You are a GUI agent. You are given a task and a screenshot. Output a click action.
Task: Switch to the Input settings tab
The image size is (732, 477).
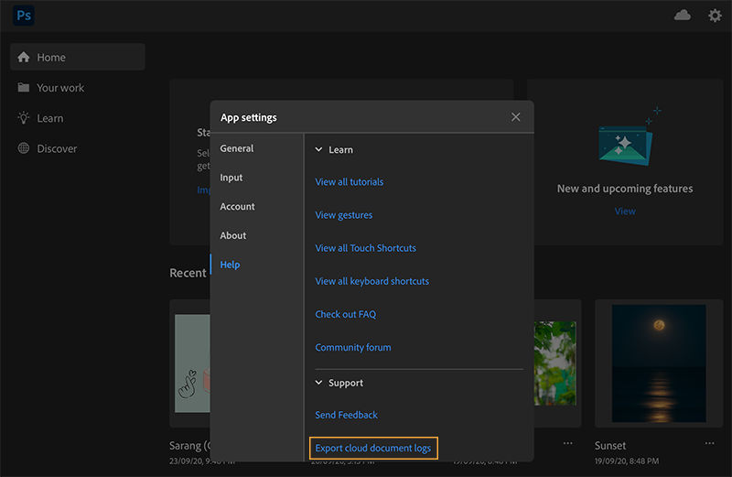[x=231, y=178]
